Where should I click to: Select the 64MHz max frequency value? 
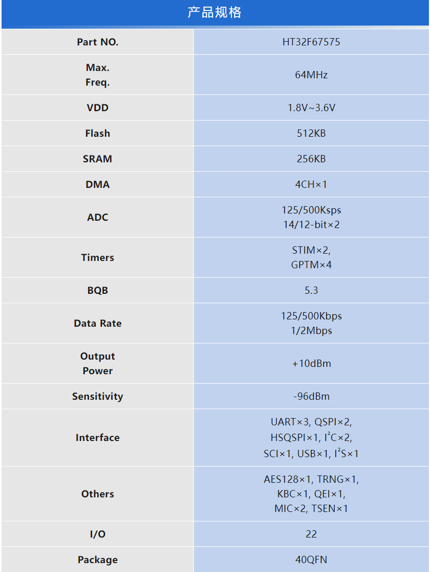click(311, 75)
